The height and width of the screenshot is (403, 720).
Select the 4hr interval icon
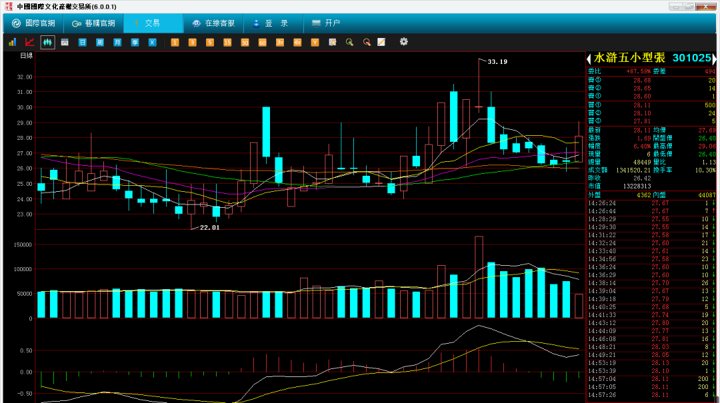[x=297, y=42]
